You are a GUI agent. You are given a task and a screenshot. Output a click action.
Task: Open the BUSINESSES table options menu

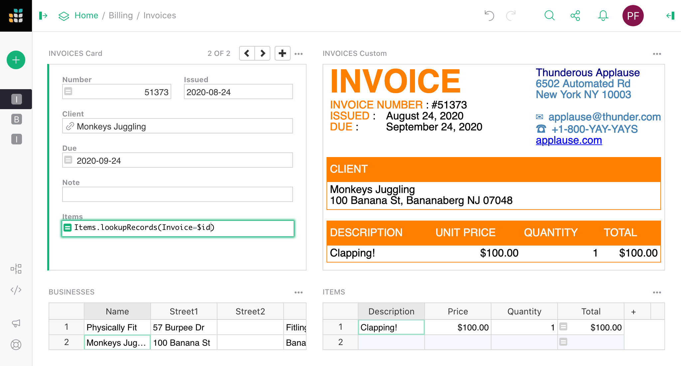(x=299, y=292)
